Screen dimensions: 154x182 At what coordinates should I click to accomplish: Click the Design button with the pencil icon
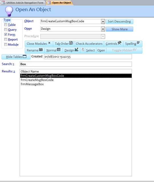click(71, 50)
